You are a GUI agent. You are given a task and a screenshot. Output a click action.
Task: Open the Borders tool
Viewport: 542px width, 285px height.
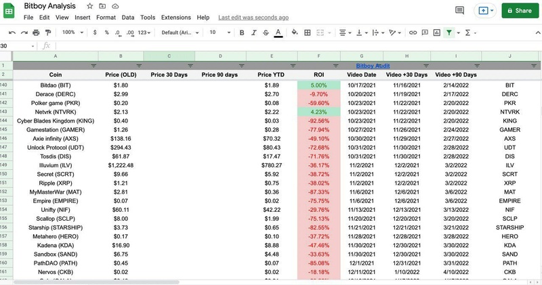(307, 32)
